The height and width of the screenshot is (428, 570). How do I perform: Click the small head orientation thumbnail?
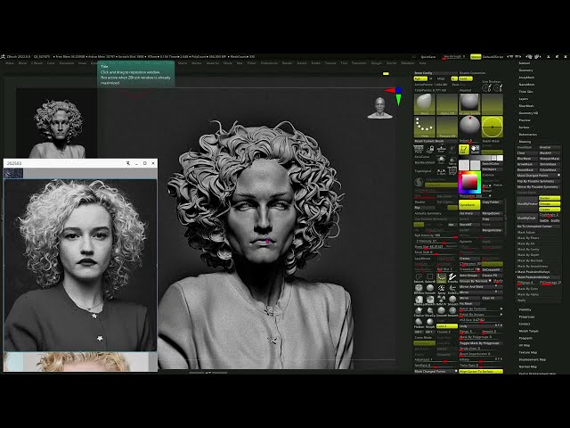(x=380, y=108)
